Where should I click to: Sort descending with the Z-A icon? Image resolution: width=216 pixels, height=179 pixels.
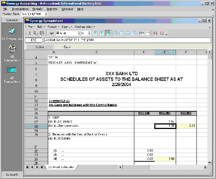(162, 33)
